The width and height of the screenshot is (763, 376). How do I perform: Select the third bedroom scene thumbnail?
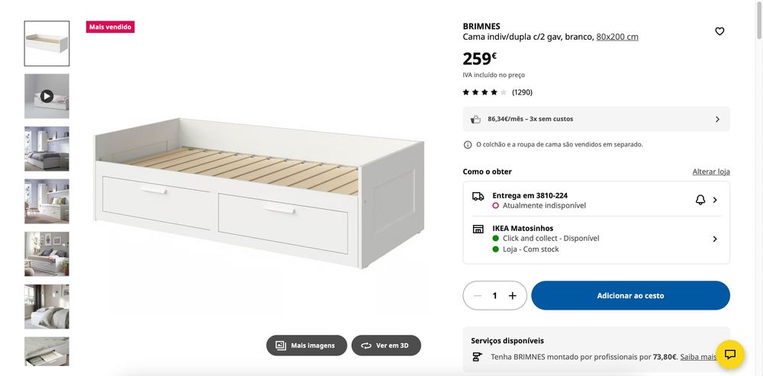click(47, 149)
